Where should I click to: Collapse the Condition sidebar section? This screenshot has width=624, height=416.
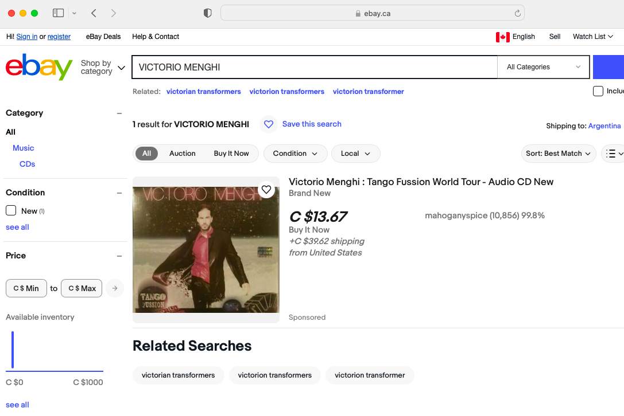pos(119,193)
